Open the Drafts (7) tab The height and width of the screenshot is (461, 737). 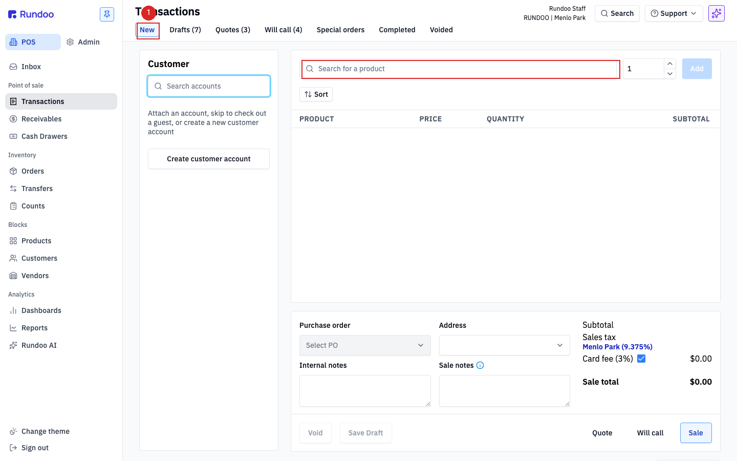(185, 30)
